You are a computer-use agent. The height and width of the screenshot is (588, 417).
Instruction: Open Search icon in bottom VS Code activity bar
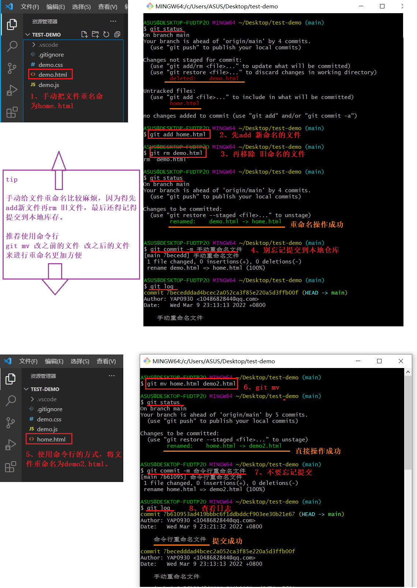tap(10, 401)
